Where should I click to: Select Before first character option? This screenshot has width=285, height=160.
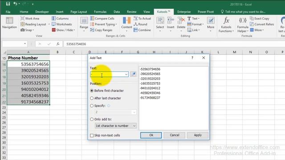tap(107, 91)
